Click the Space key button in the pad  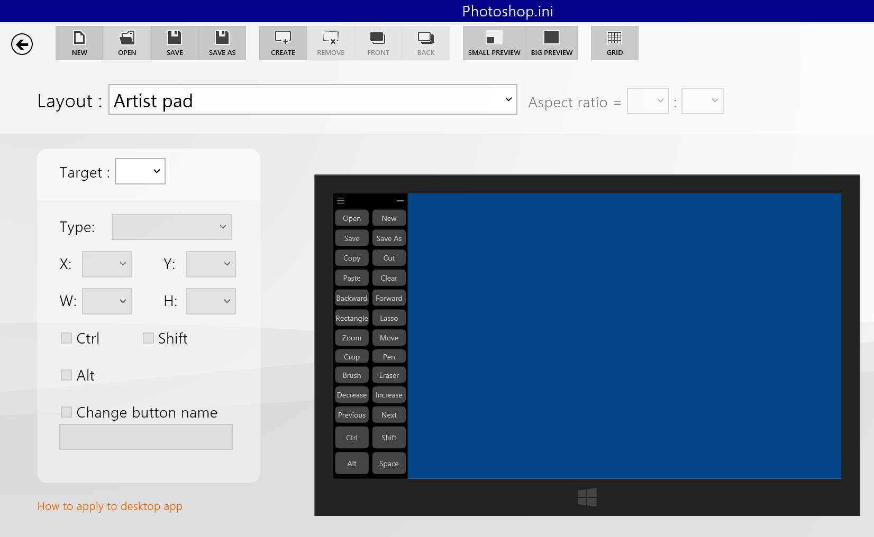389,464
